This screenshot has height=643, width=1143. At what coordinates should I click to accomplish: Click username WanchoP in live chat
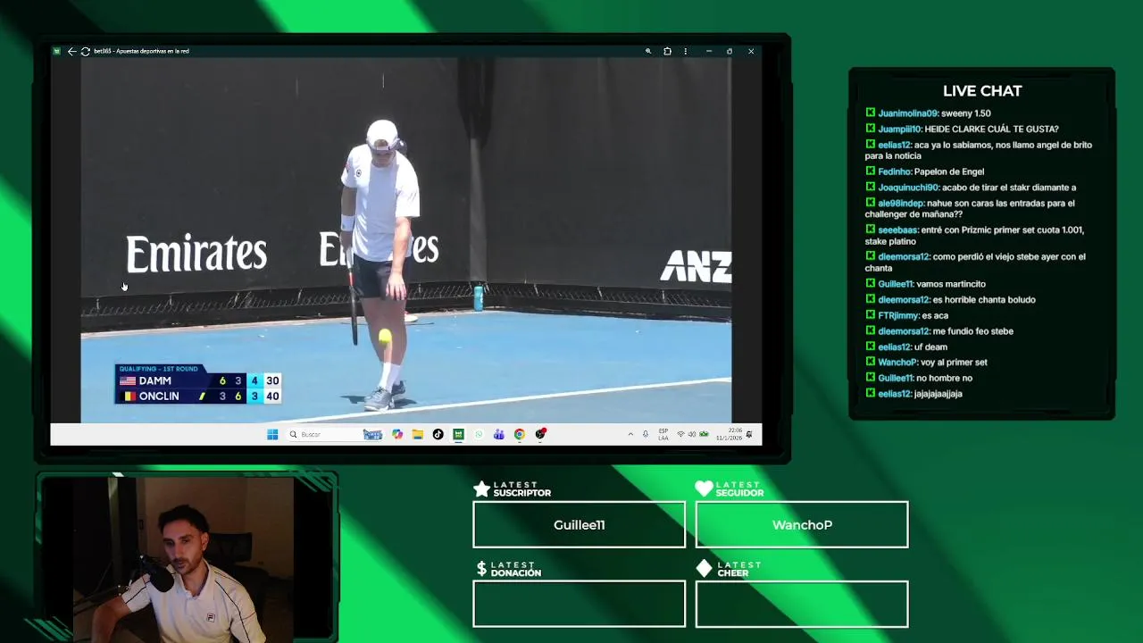tap(897, 363)
